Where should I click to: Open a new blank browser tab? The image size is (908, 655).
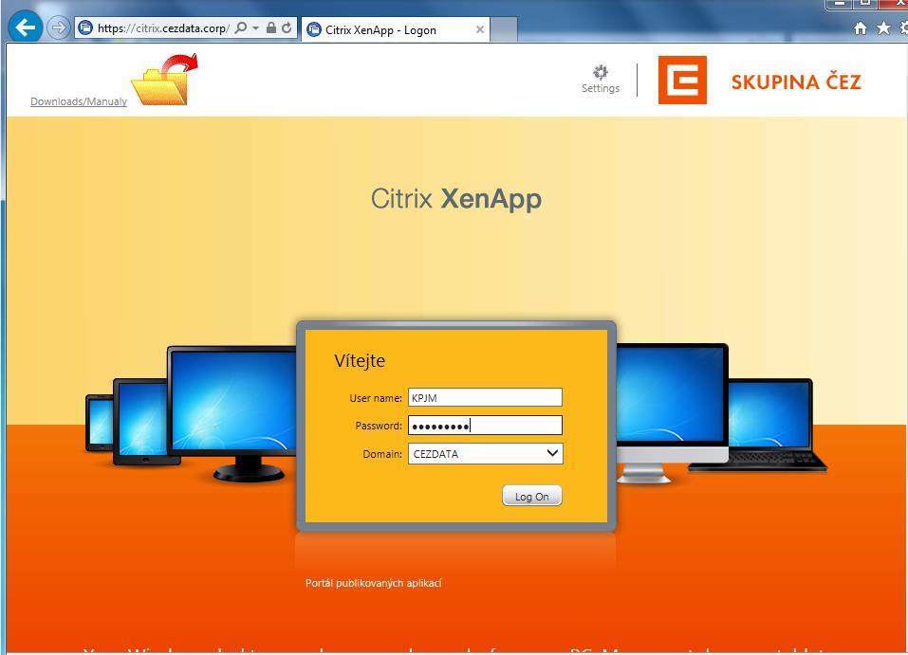pyautogui.click(x=504, y=29)
